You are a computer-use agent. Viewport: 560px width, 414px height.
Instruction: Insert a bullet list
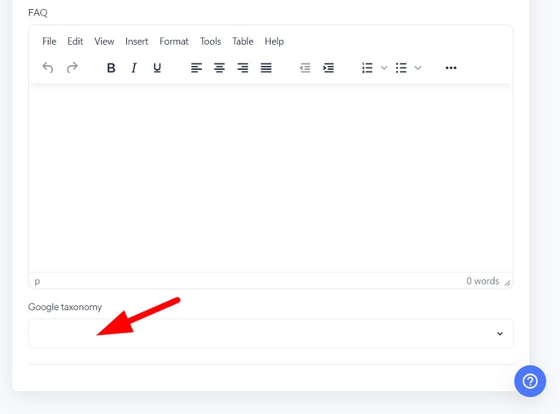(401, 68)
